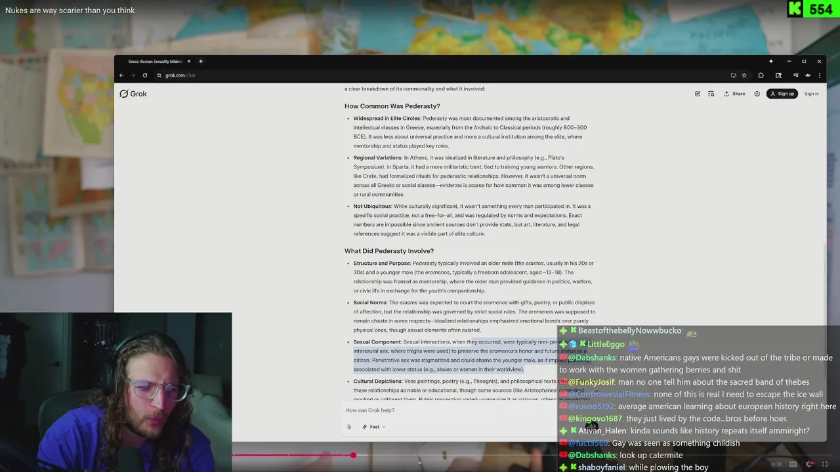View site information icon beside URL
840x472 pixels.
pos(159,75)
